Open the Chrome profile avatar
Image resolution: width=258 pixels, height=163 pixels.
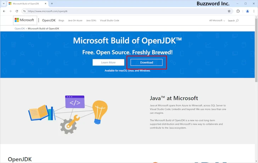247,11
